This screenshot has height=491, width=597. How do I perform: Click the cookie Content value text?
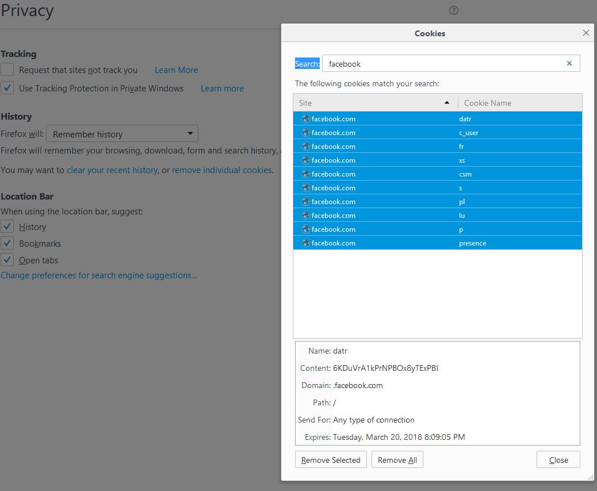385,368
